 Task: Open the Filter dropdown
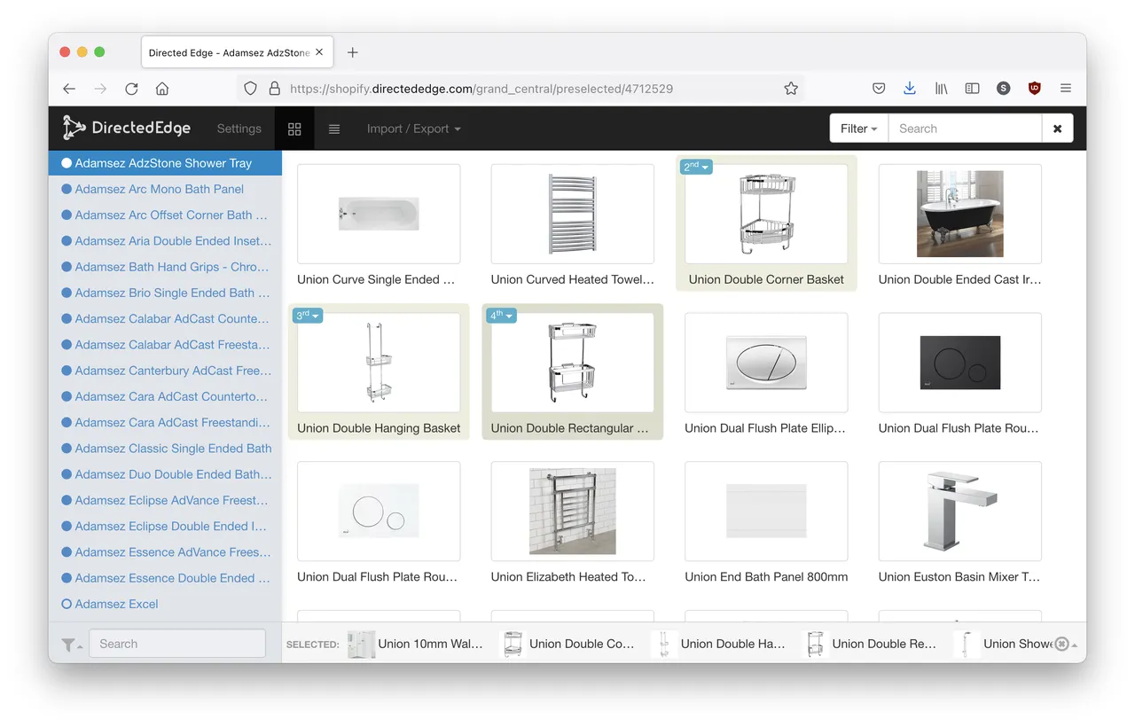point(859,129)
